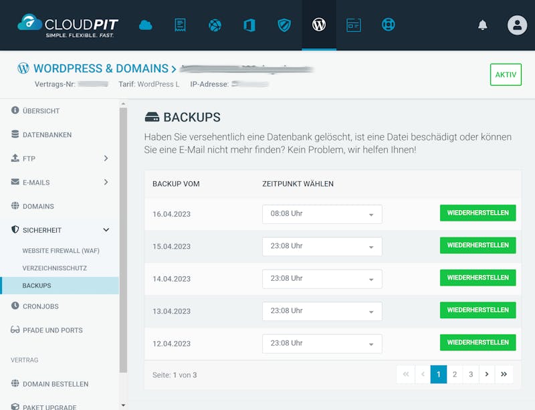The image size is (535, 410).
Task: Open the lifebuoy support icon
Action: pos(389,25)
